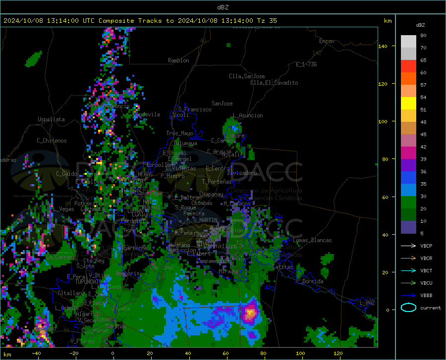The image size is (446, 360).
Task: Click the C_Chilenos place label
Action: (52, 141)
